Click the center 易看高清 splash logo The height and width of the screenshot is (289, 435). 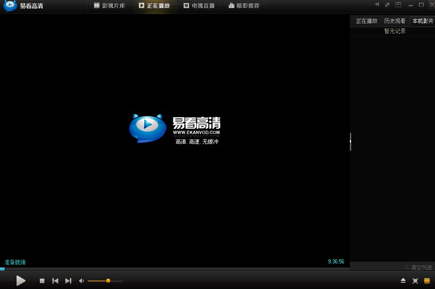175,129
